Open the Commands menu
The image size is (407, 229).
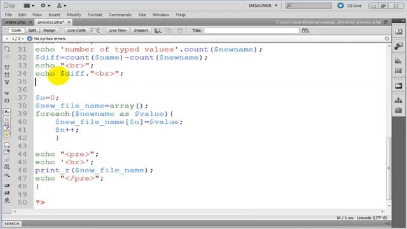[x=120, y=15]
